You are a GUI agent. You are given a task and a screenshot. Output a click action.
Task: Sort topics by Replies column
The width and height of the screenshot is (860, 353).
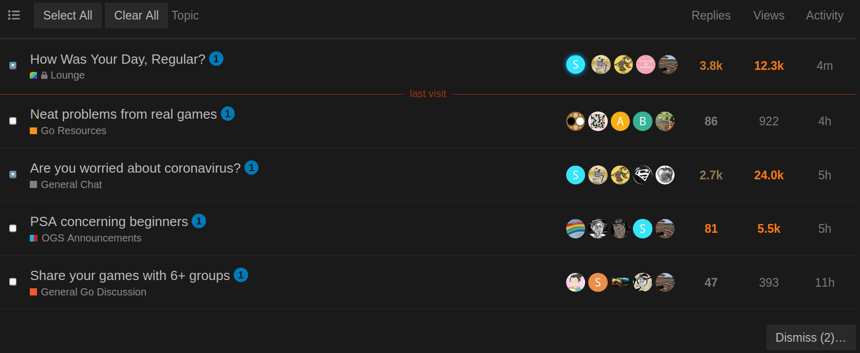711,15
